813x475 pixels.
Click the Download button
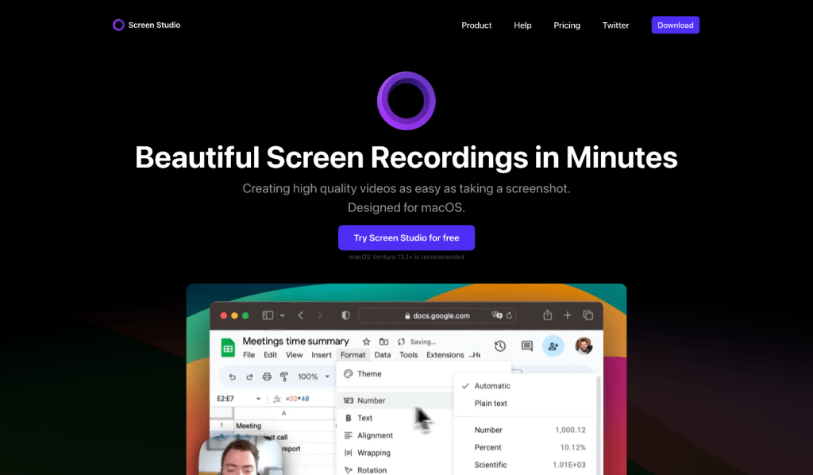(x=675, y=25)
